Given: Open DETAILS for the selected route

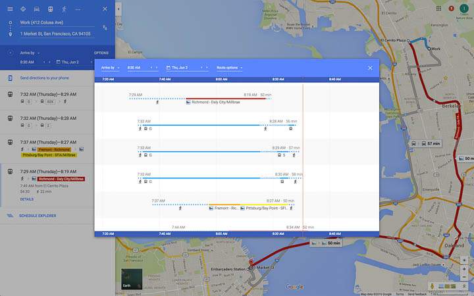Looking at the screenshot, I should click(27, 199).
